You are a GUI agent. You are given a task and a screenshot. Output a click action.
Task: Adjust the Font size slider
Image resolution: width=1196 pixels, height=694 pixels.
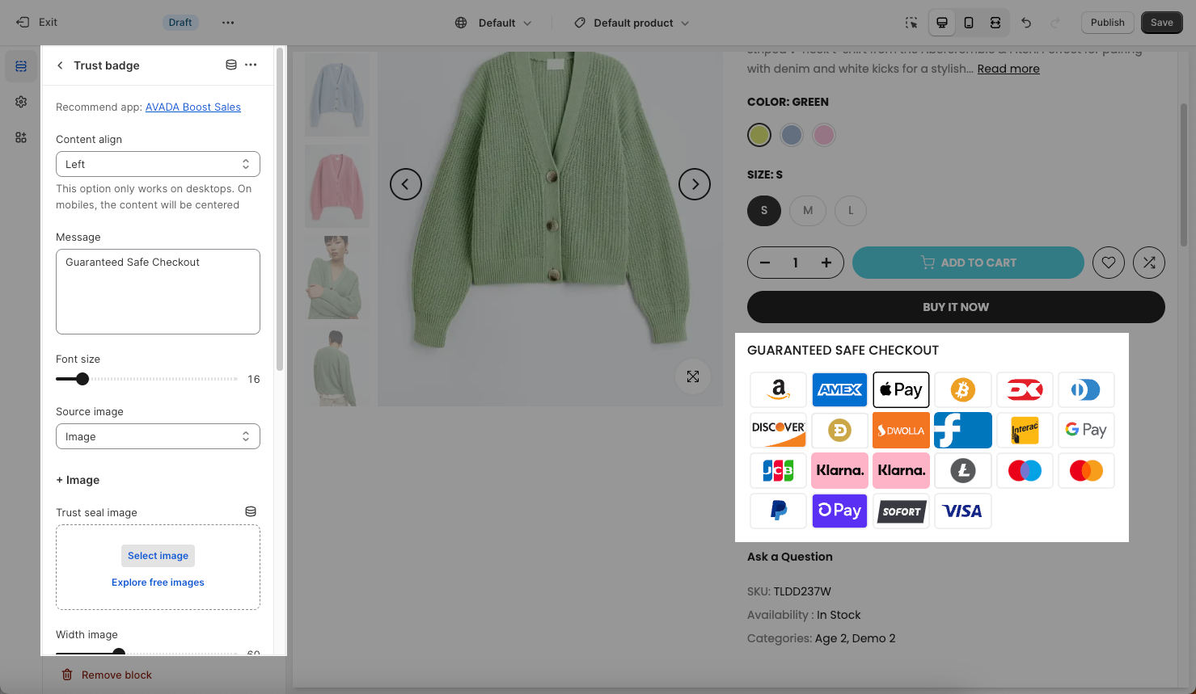82,379
